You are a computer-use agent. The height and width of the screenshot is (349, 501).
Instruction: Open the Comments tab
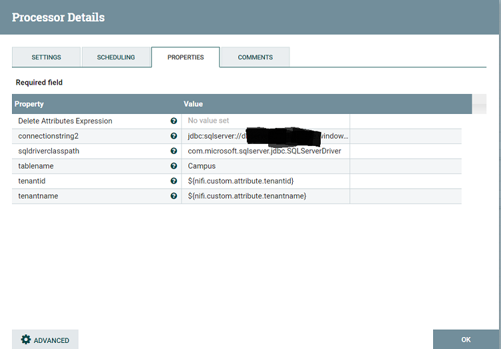tap(255, 57)
